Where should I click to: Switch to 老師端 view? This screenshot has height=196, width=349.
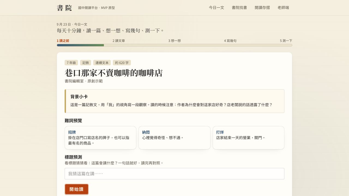[x=283, y=8]
